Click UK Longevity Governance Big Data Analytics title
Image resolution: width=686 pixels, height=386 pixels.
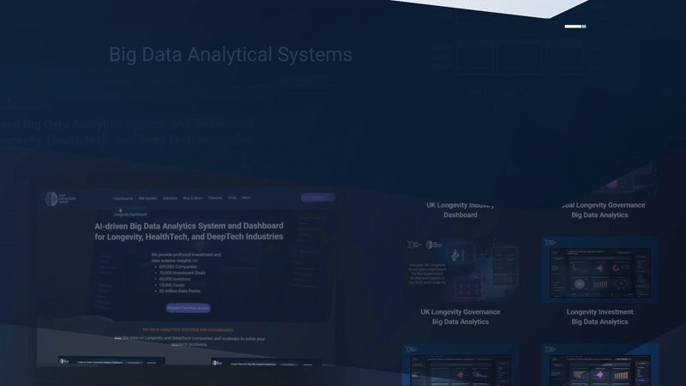click(460, 317)
